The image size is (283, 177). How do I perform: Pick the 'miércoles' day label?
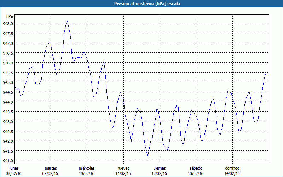(x=87, y=168)
